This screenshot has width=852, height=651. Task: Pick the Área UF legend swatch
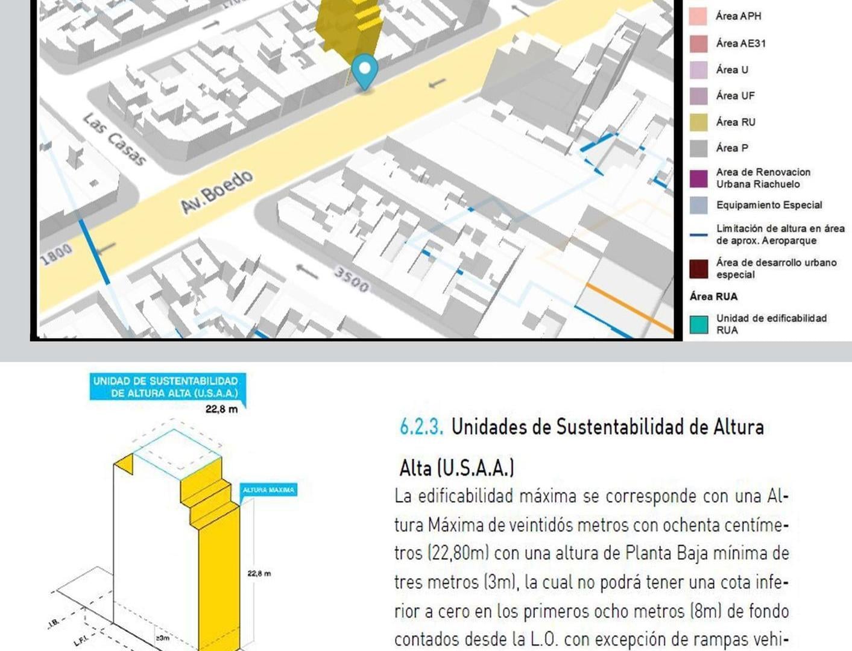point(698,96)
